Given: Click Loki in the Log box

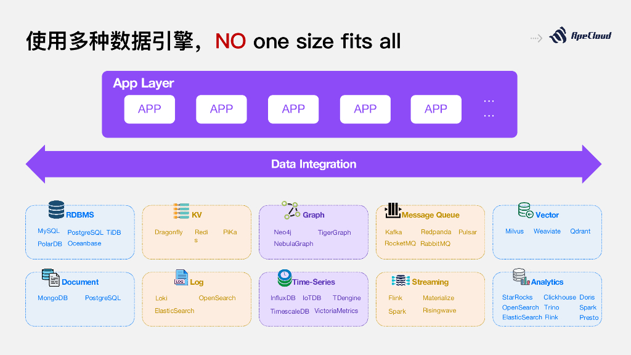Looking at the screenshot, I should point(161,298).
